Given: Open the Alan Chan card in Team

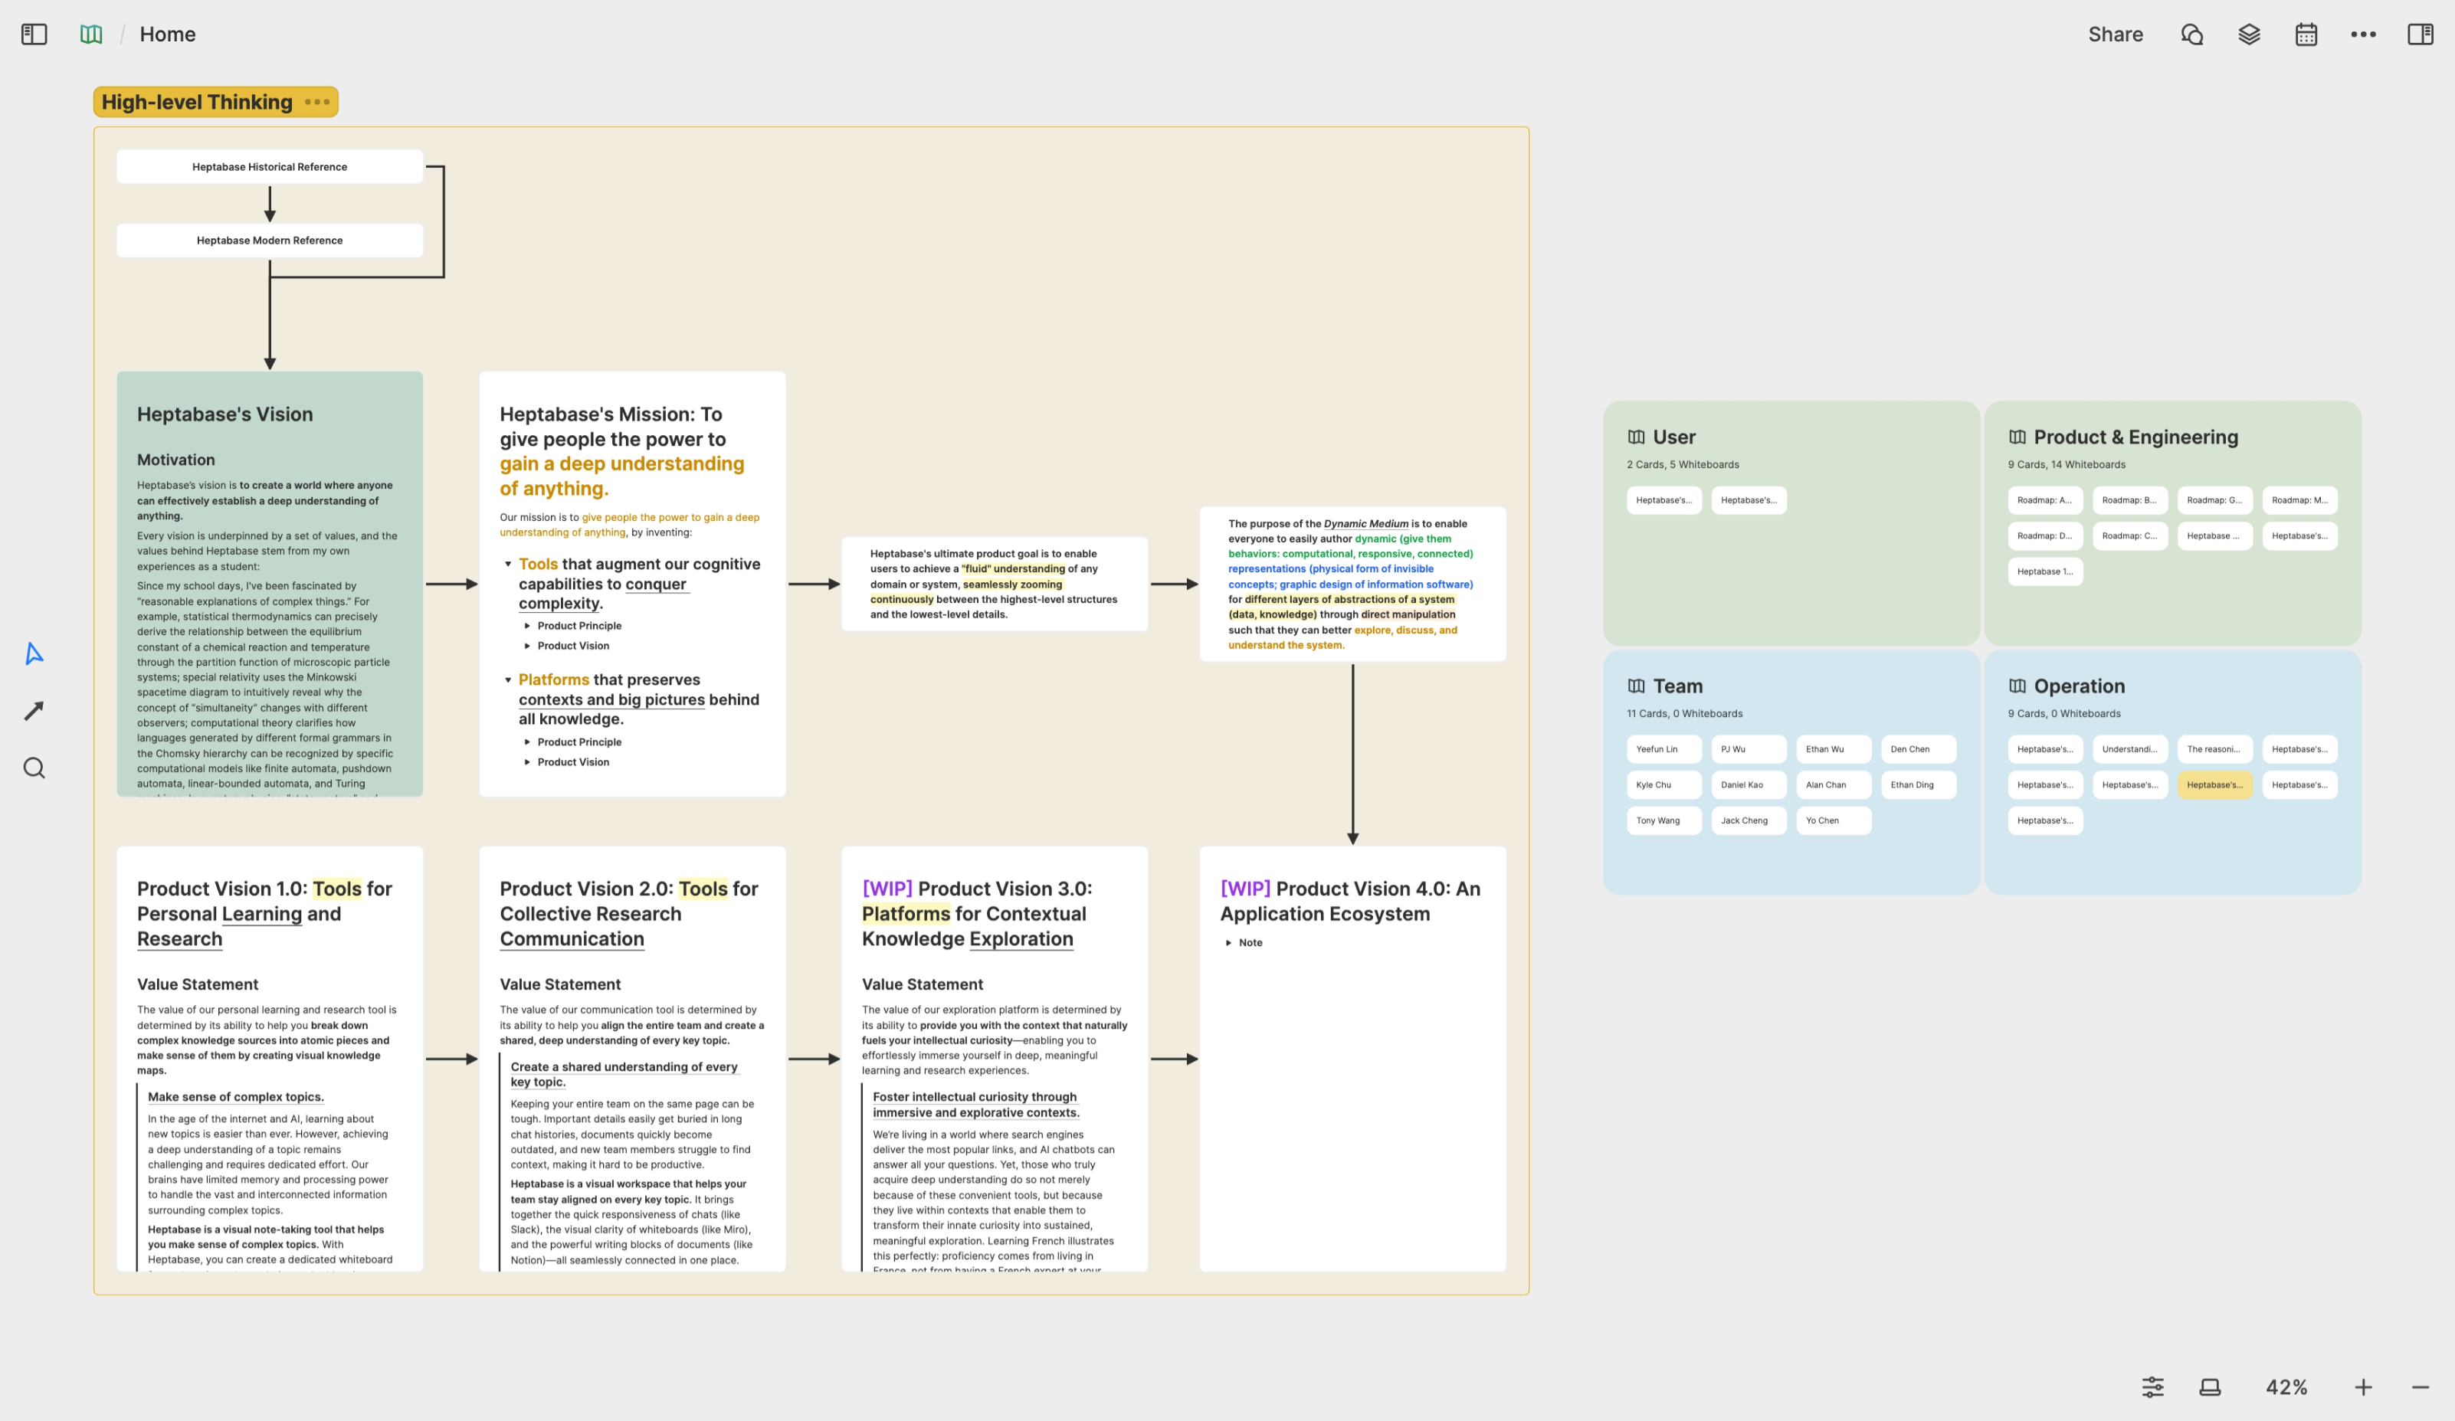Looking at the screenshot, I should pos(1834,785).
